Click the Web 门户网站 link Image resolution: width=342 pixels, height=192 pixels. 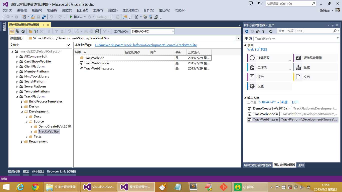[x=257, y=49]
